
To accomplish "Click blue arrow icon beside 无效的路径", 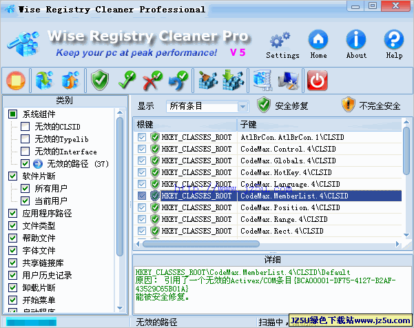I will pos(38,164).
